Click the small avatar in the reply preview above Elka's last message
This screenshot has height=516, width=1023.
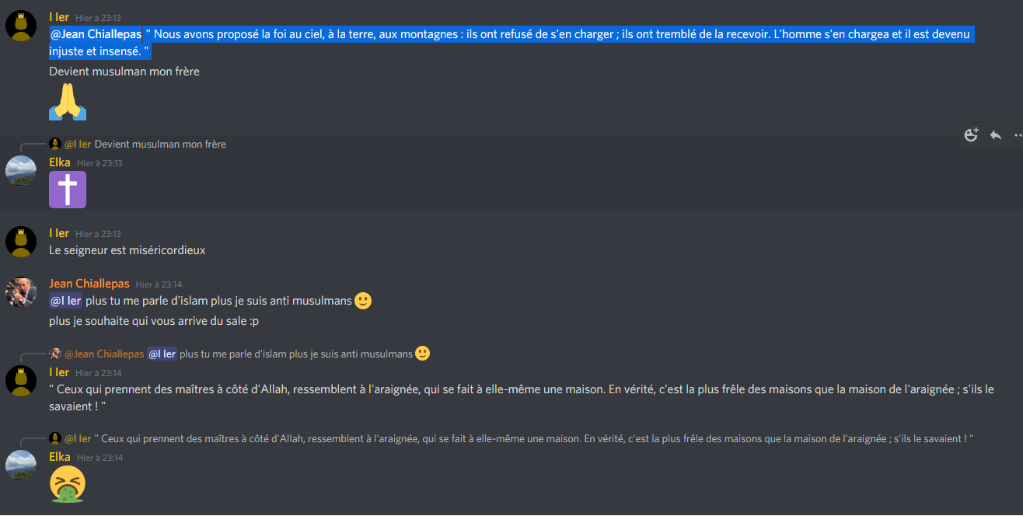click(55, 438)
